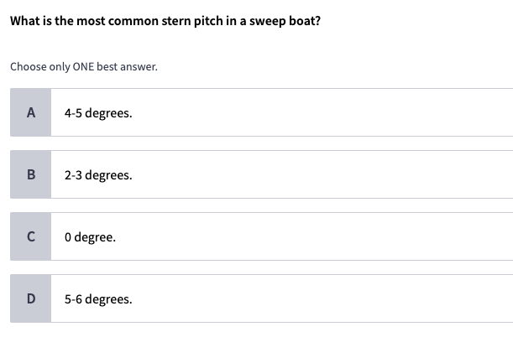Click the word 'degrees.' in option B
Image resolution: width=513 pixels, height=337 pixels.
(x=108, y=175)
